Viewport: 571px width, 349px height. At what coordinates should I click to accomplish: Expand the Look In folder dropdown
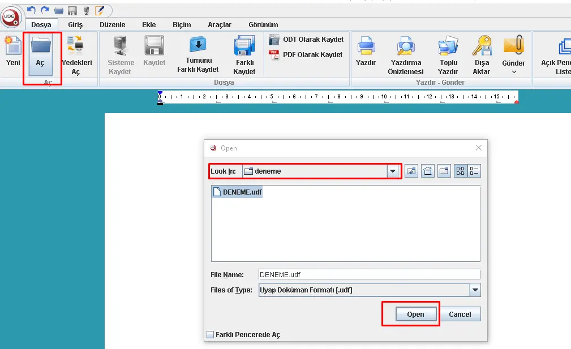(x=393, y=171)
